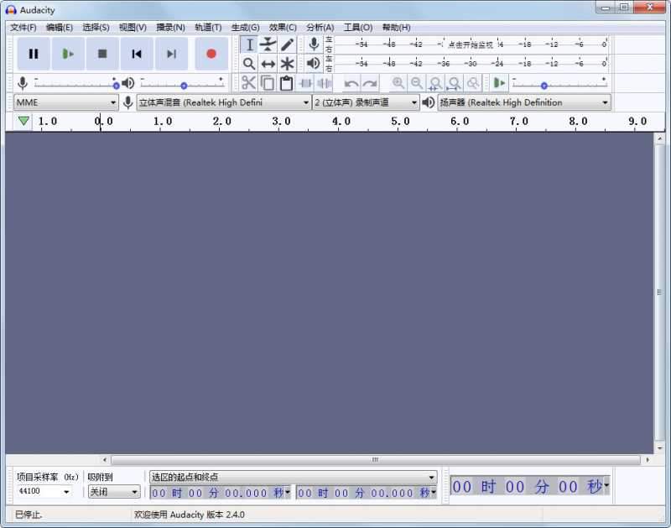The image size is (671, 528).
Task: Open the 文件(F) menu
Action: point(23,27)
